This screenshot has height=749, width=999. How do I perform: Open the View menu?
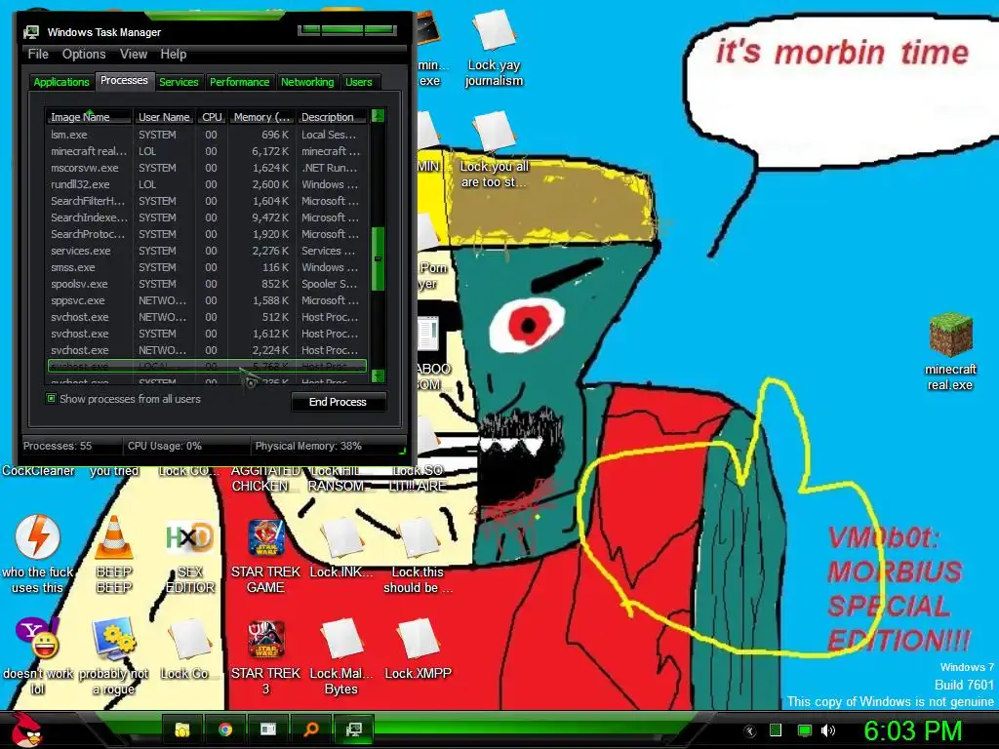pyautogui.click(x=134, y=55)
